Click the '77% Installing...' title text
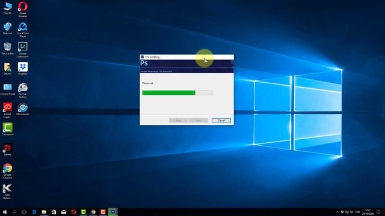 click(153, 57)
